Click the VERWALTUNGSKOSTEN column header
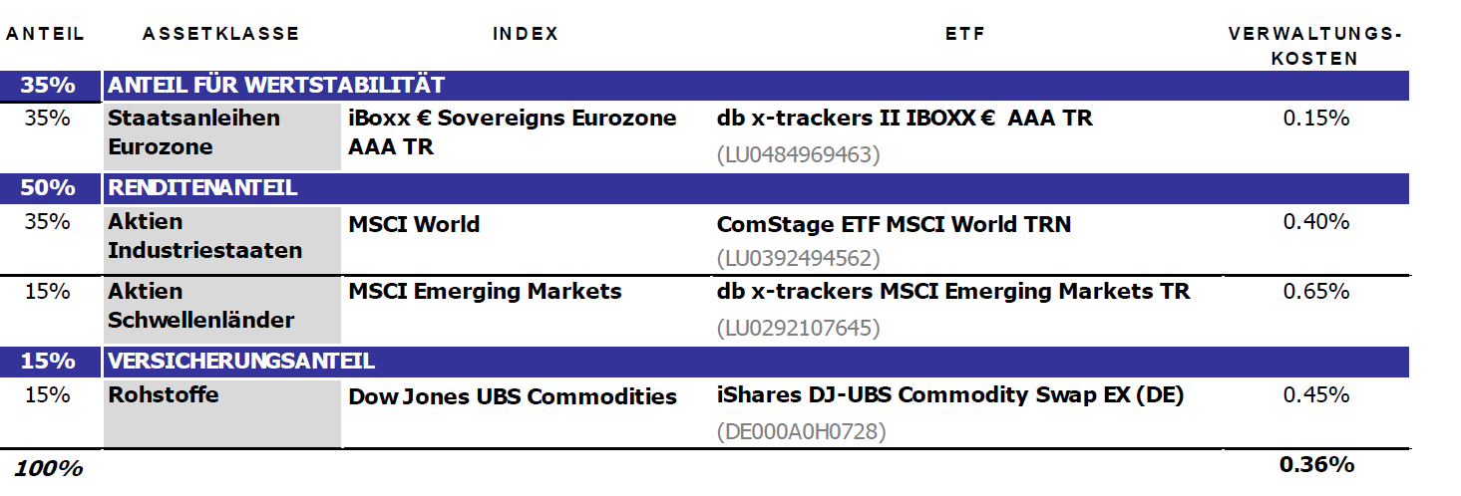The height and width of the screenshot is (496, 1461). coord(1314,46)
